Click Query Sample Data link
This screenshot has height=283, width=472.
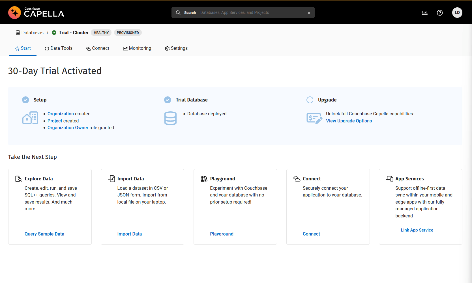(44, 234)
